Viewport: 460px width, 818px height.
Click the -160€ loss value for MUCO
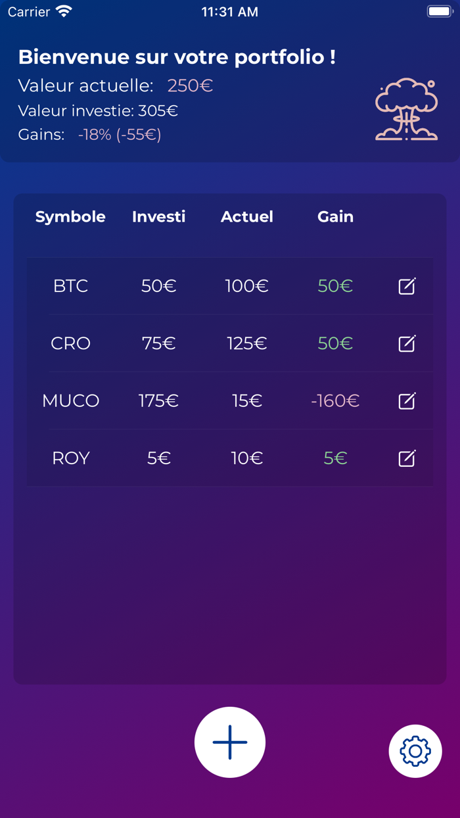(335, 400)
